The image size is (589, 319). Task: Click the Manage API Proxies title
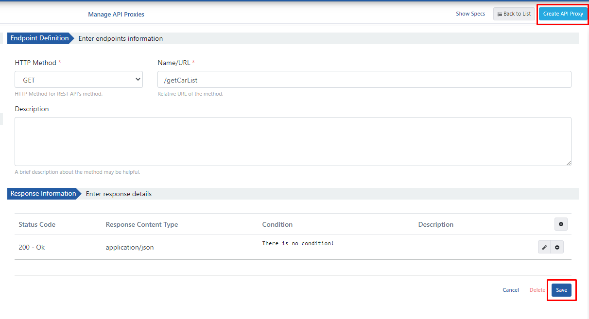click(116, 14)
